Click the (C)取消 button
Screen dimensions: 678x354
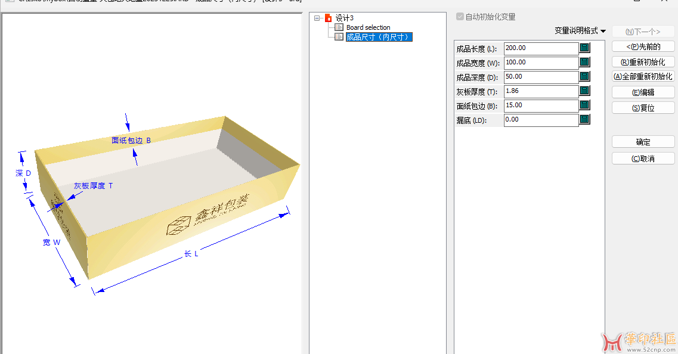click(x=643, y=159)
